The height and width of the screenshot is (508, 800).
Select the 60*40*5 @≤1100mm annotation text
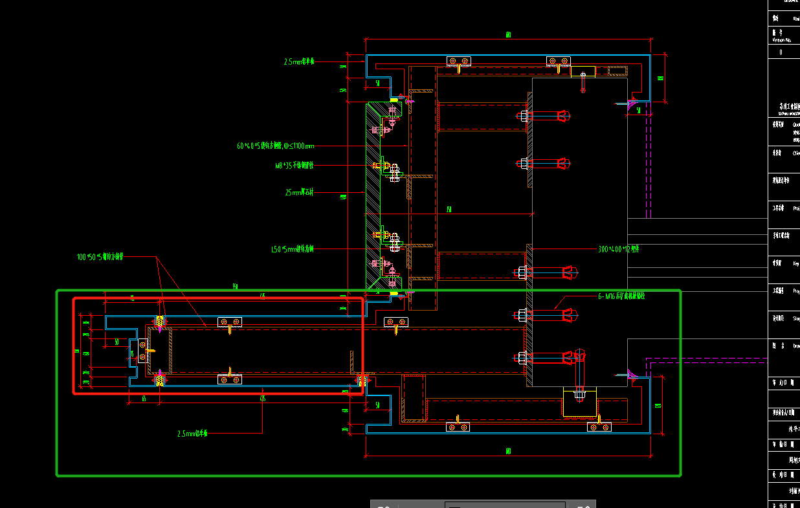coord(275,146)
